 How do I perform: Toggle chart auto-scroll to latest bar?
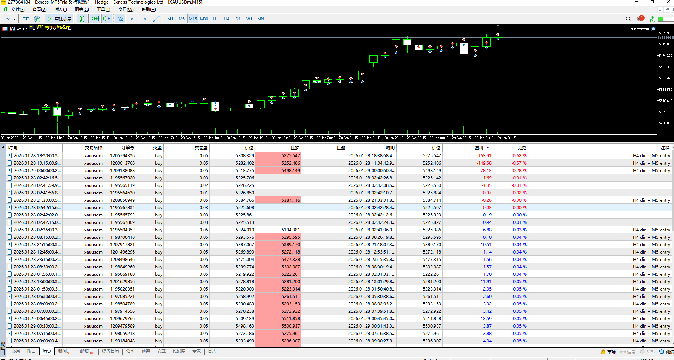click(x=107, y=19)
